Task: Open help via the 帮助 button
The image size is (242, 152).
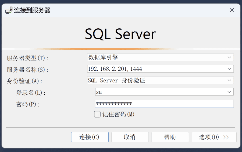Action: pos(170,137)
